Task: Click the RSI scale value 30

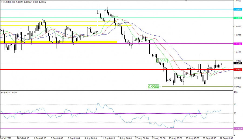Action: coord(235,123)
